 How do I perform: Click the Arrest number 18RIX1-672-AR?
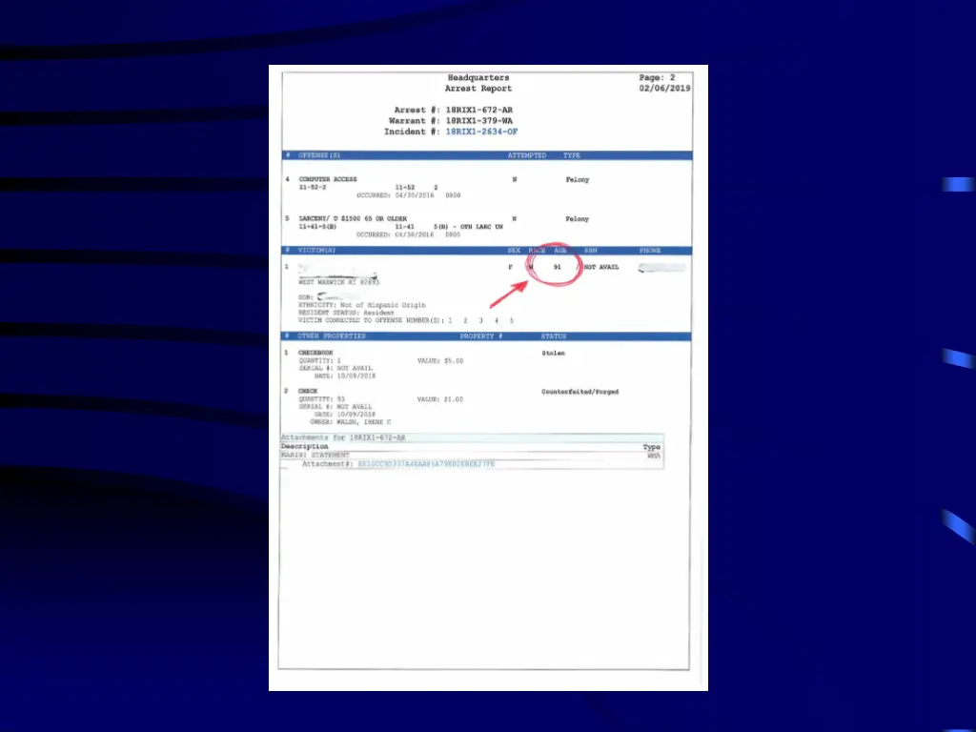click(x=478, y=111)
